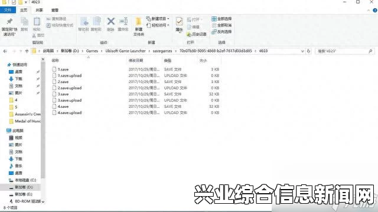Viewport: 378px width, 212px height.
Task: Click the Edit (编辑) item in the Open group
Action: coord(193,27)
